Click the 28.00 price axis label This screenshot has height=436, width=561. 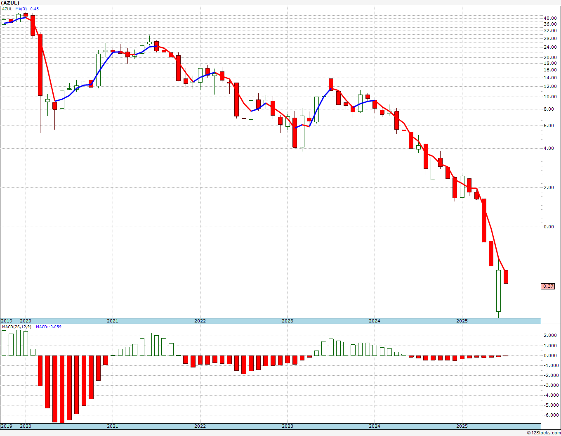point(550,38)
